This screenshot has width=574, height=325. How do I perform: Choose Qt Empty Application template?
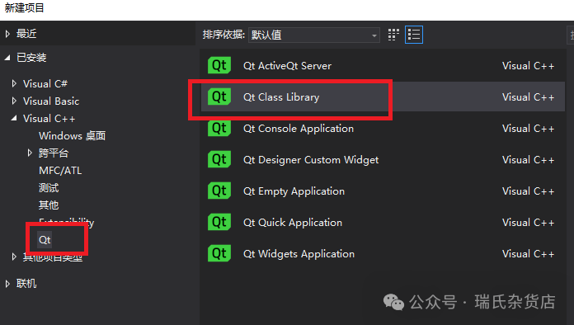pos(383,191)
